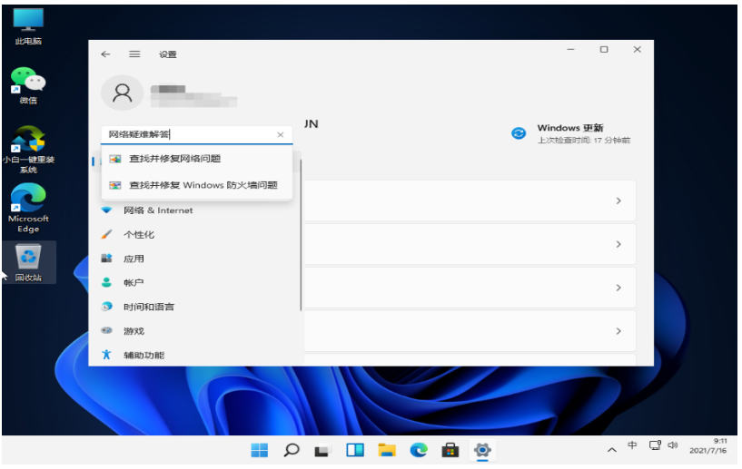
Task: Open 回收站 on the desktop
Action: pyautogui.click(x=27, y=261)
